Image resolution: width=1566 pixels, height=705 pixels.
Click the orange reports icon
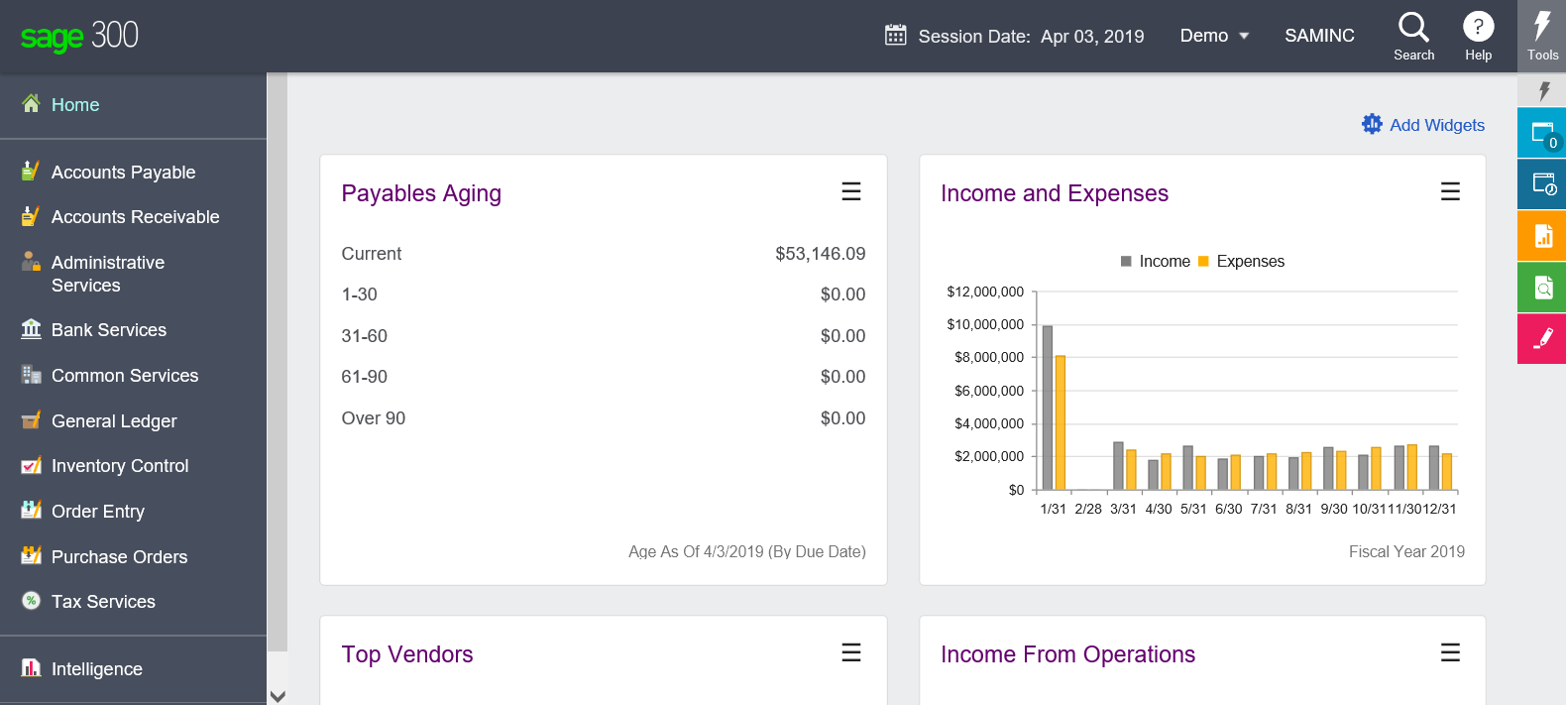pos(1542,235)
